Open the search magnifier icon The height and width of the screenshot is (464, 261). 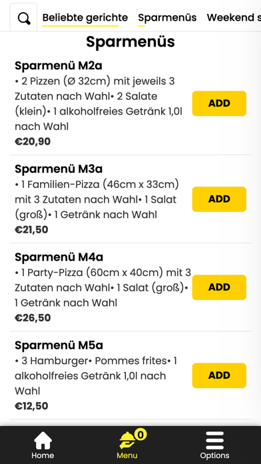(x=24, y=19)
